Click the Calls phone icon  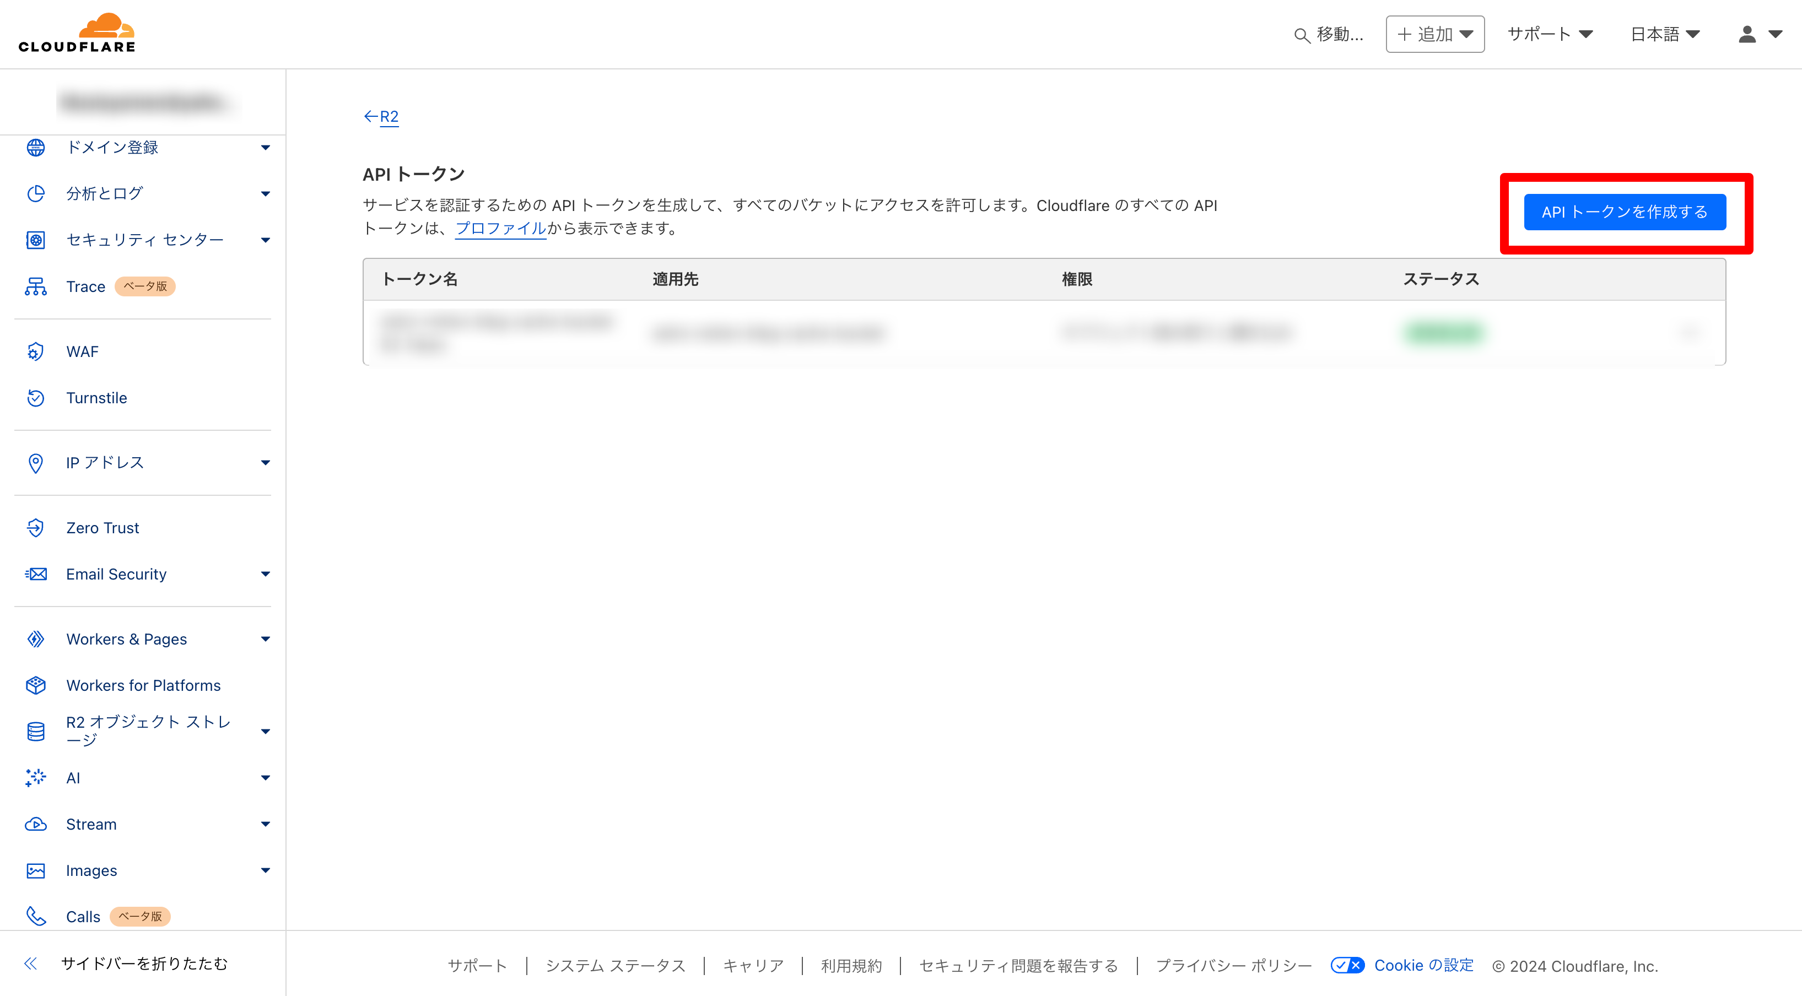click(36, 917)
